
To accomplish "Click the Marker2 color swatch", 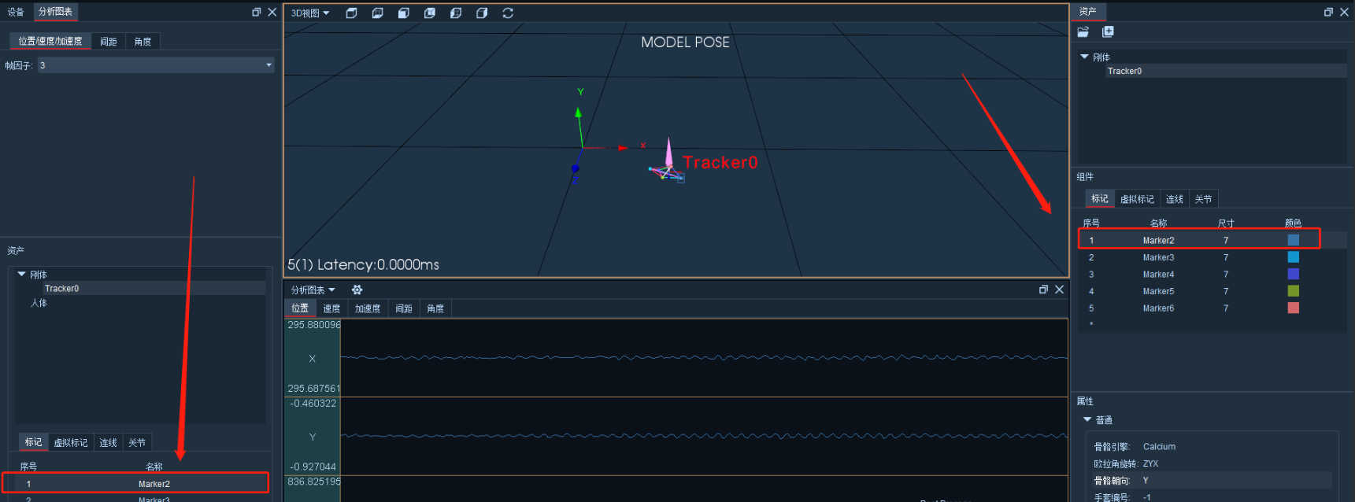I will (1293, 240).
